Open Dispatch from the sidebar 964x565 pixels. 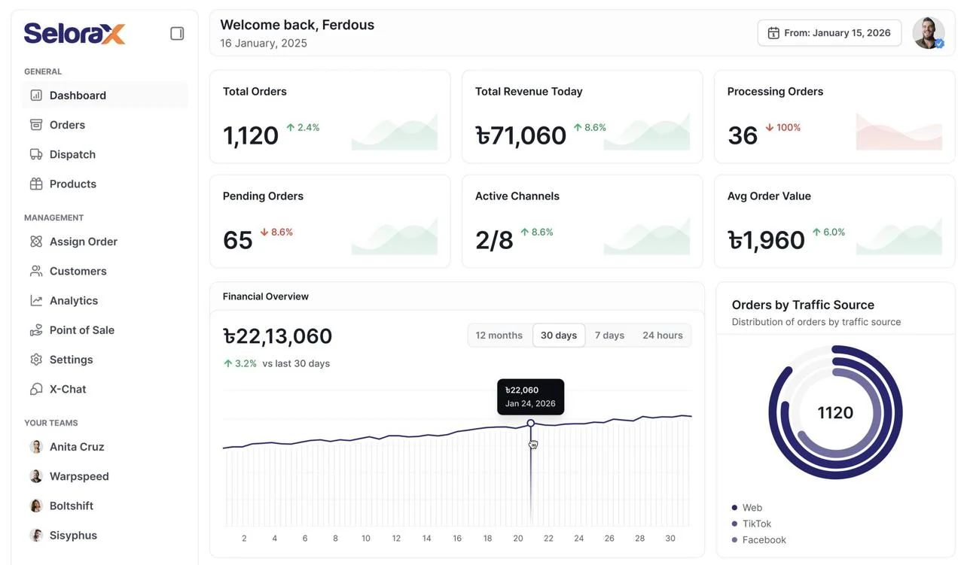[x=105, y=154]
